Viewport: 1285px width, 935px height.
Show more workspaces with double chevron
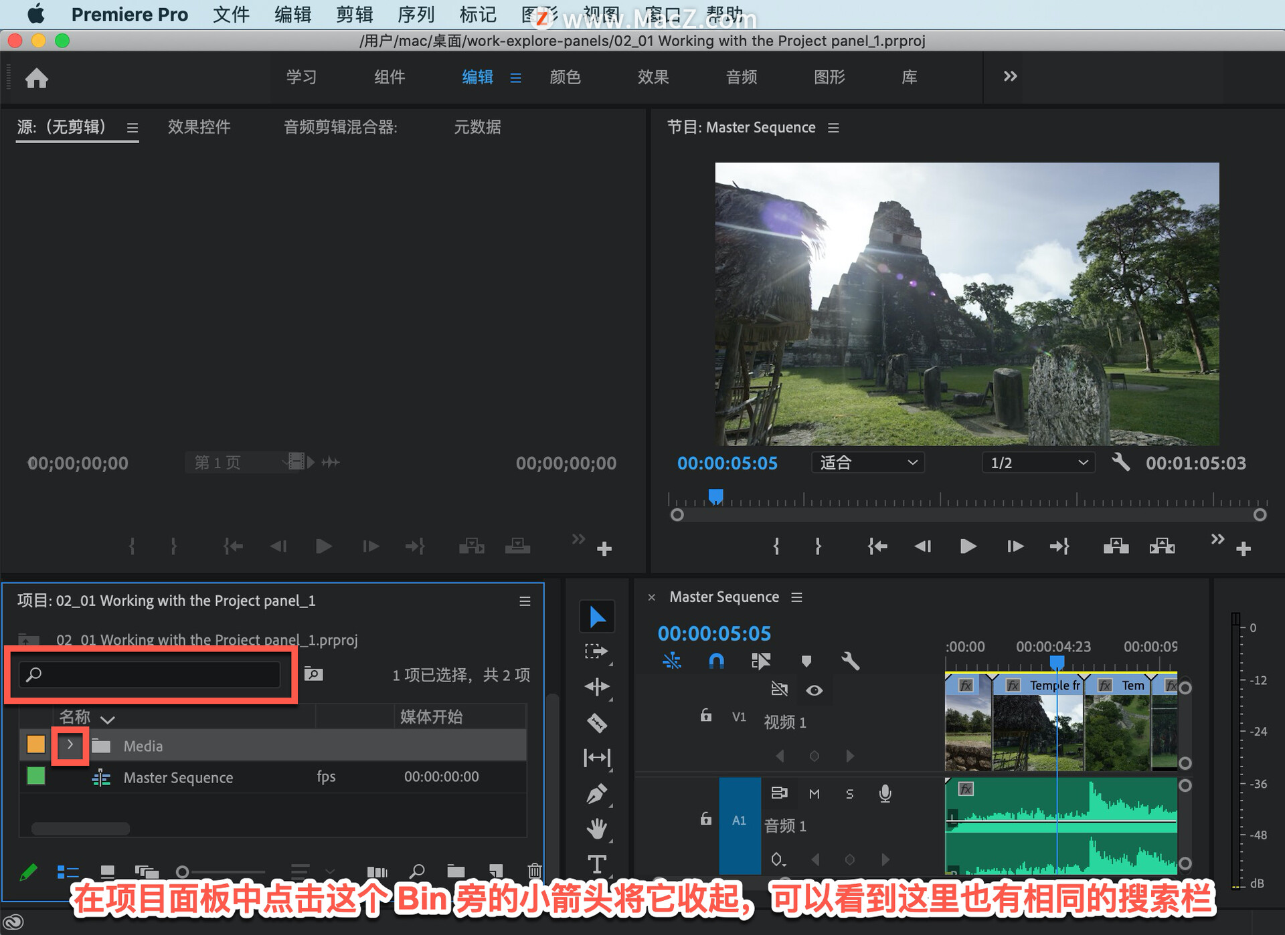tap(1010, 76)
